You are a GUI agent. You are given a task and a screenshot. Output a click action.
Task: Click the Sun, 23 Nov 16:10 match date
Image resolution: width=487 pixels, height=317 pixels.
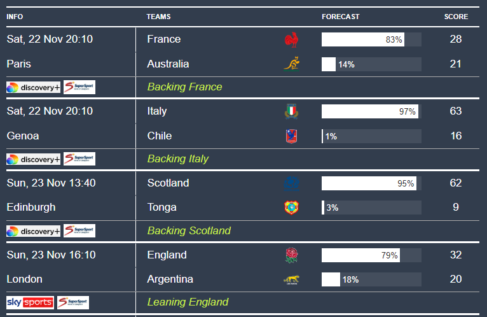click(x=51, y=255)
